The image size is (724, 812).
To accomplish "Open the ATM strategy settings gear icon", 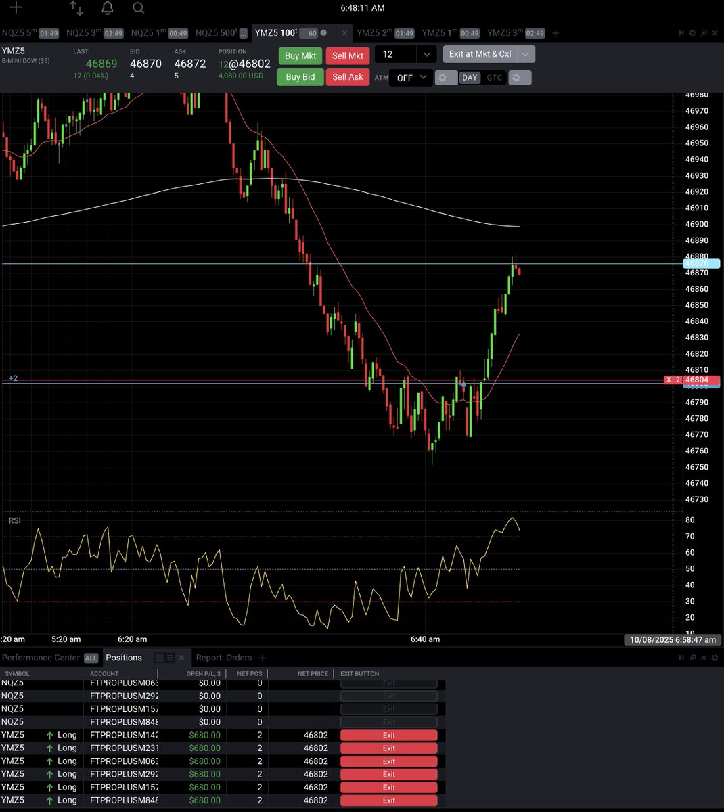I will coord(445,78).
